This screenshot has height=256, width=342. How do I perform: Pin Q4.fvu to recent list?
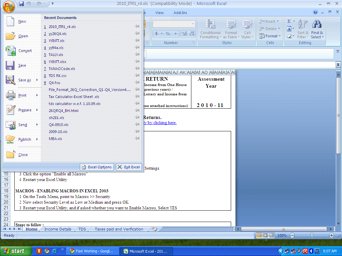click(137, 82)
